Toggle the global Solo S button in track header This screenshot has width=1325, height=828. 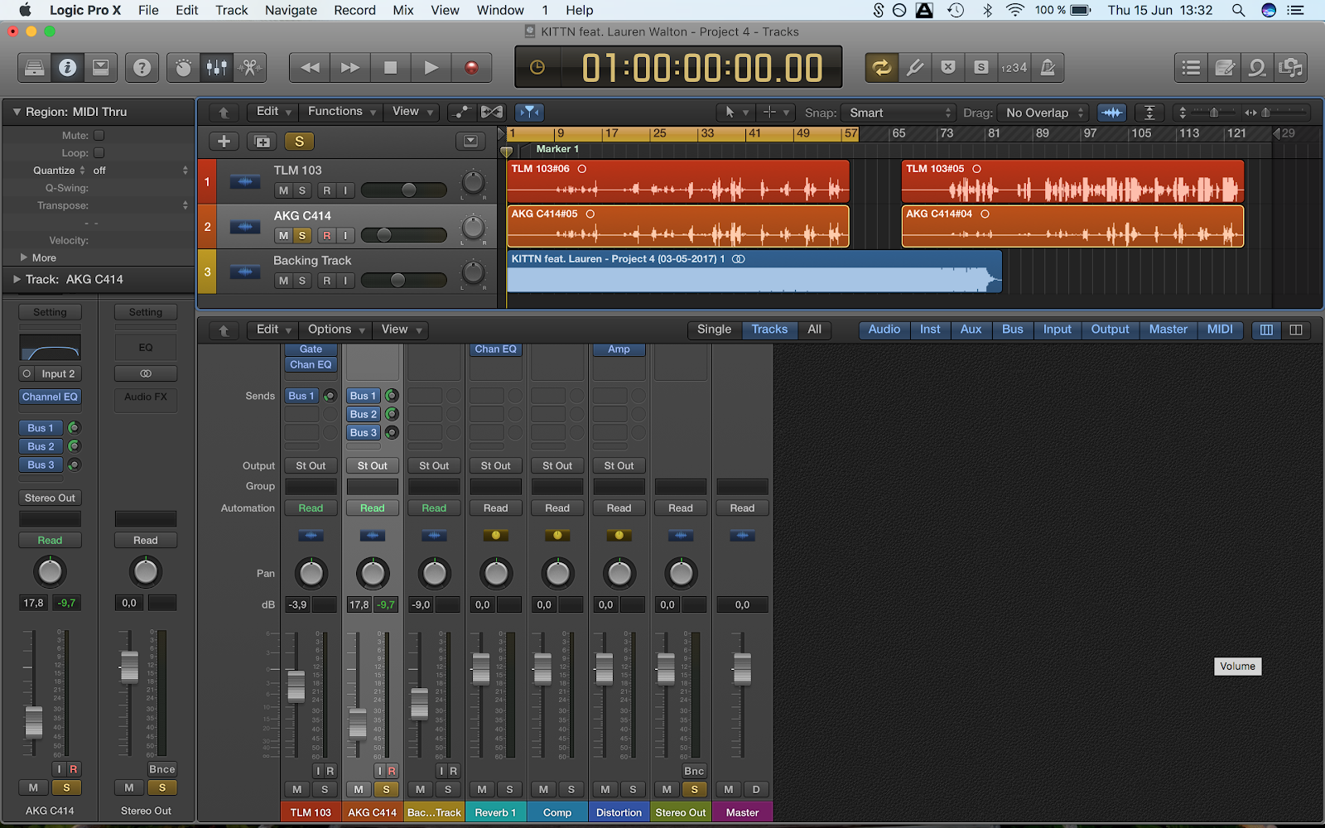tap(299, 142)
